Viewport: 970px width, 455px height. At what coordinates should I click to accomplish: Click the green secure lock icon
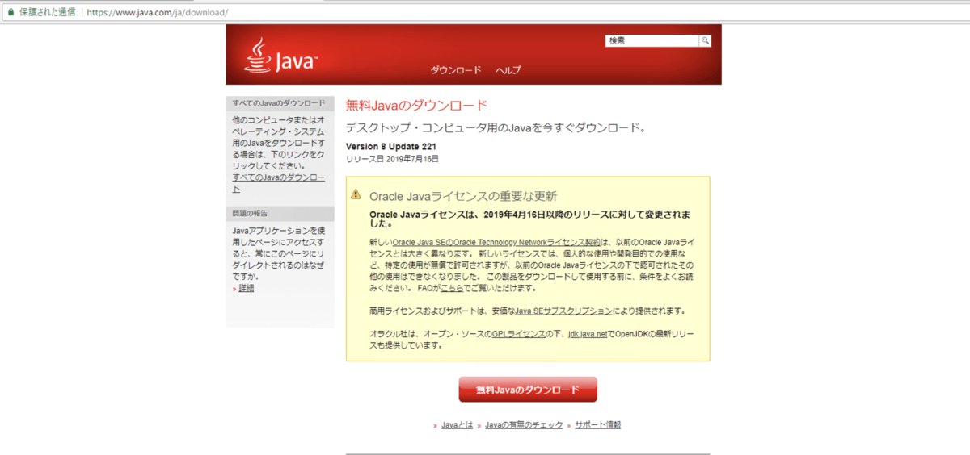pos(10,13)
